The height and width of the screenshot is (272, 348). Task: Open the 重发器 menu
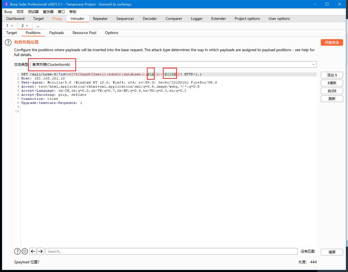coord(48,12)
